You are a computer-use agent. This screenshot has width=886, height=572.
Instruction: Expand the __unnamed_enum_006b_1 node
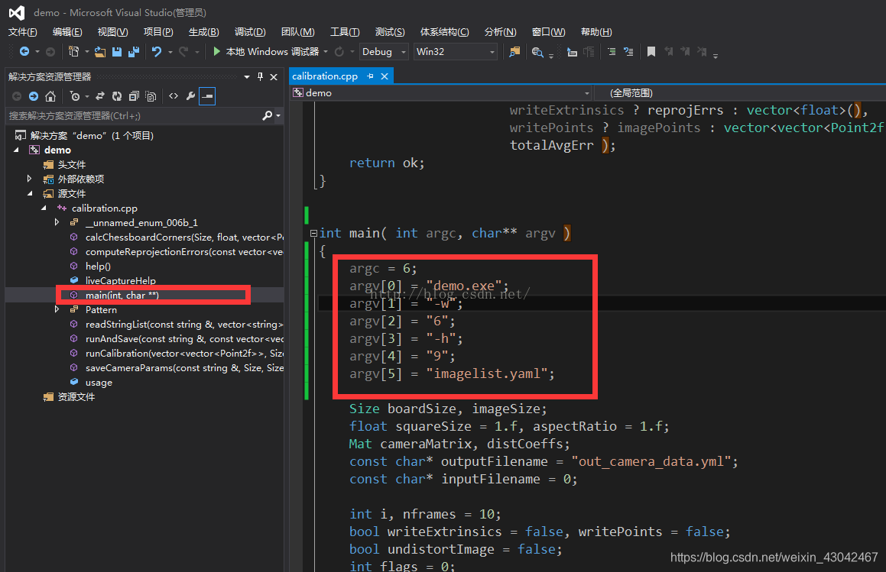point(57,222)
